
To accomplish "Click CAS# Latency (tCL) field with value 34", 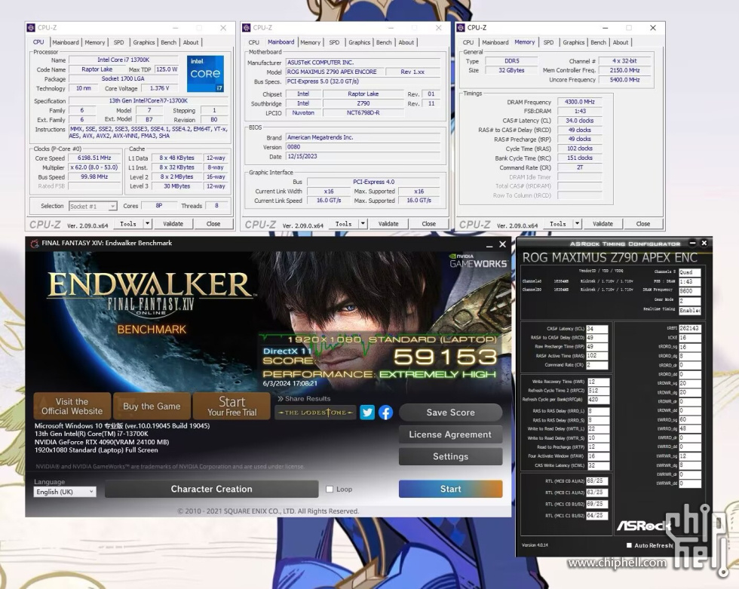I will [597, 329].
